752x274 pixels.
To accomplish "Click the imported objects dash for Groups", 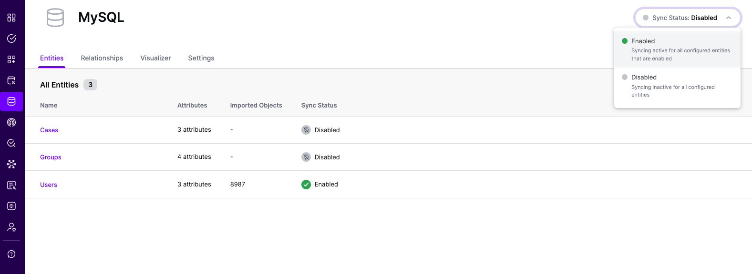I will coord(232,157).
